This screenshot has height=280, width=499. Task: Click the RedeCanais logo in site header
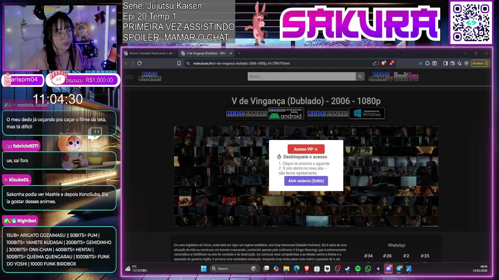click(150, 77)
